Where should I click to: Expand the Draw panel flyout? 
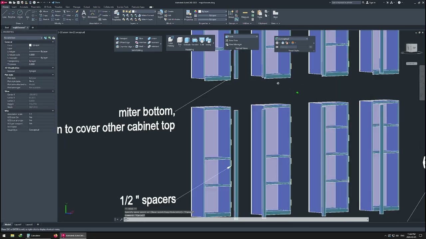[x=19, y=24]
